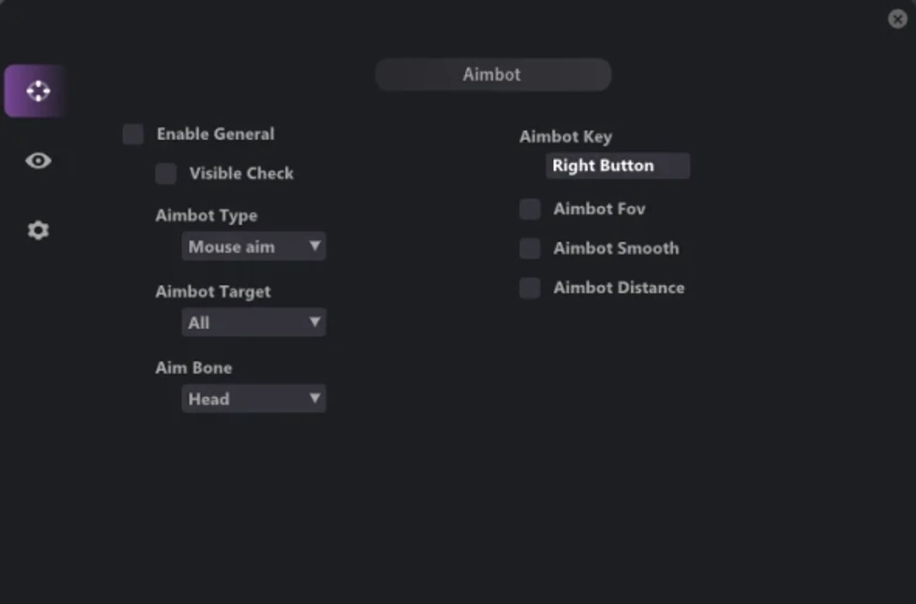Click the Aimbot header pill at top
This screenshot has height=604, width=916.
pos(493,75)
